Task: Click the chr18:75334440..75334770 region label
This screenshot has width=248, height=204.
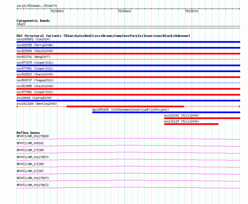Action: pos(37,6)
